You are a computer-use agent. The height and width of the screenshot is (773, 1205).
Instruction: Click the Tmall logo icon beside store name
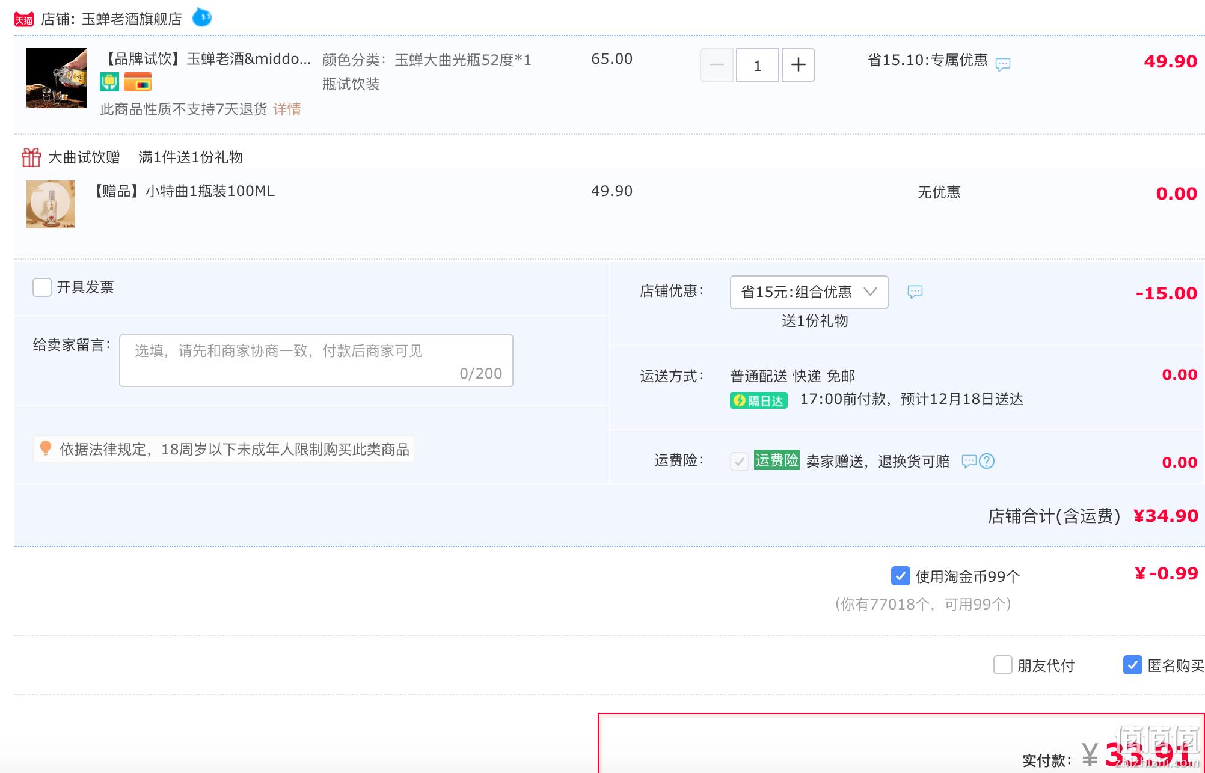pos(24,20)
